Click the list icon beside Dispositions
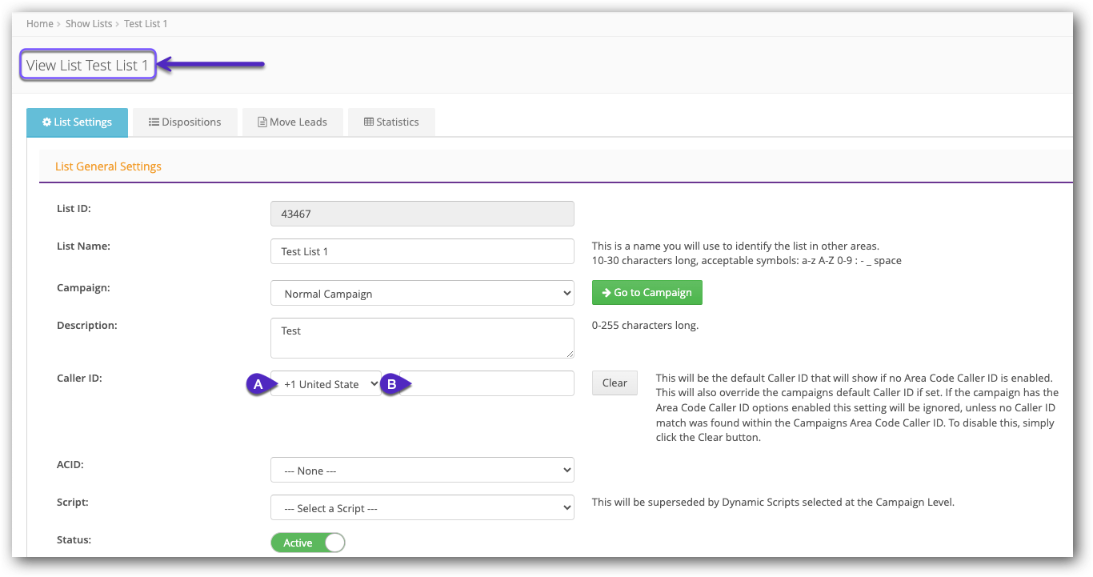Viewport: 1093px width, 577px height. pyautogui.click(x=154, y=121)
